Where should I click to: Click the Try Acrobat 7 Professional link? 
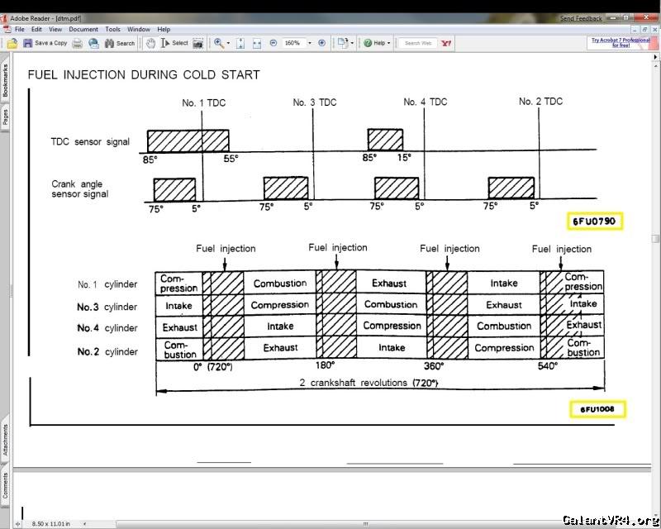point(620,42)
